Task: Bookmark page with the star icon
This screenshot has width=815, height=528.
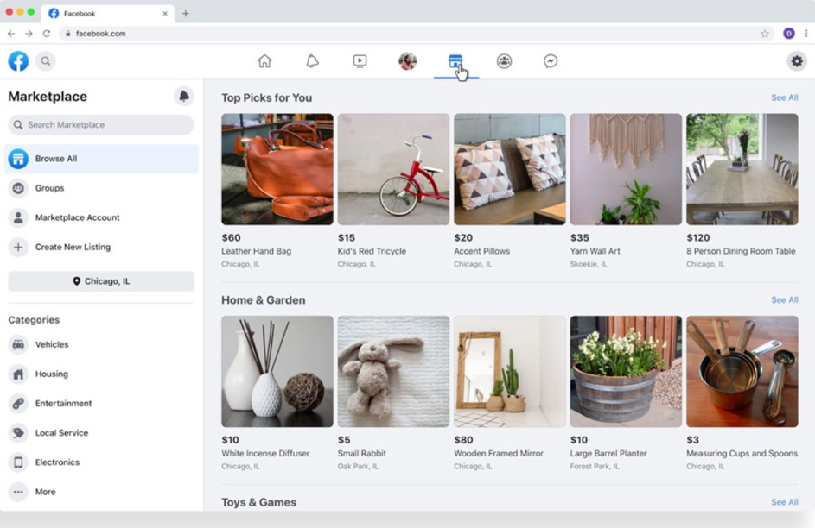Action: click(765, 34)
